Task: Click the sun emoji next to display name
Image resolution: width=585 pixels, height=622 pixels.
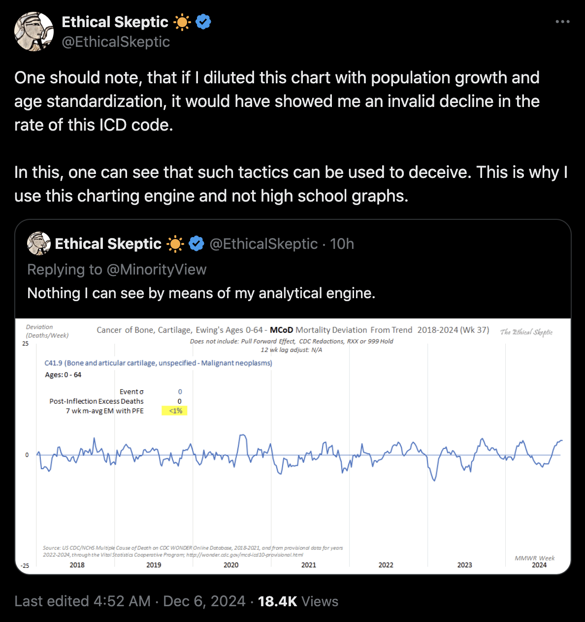Action: pos(182,22)
